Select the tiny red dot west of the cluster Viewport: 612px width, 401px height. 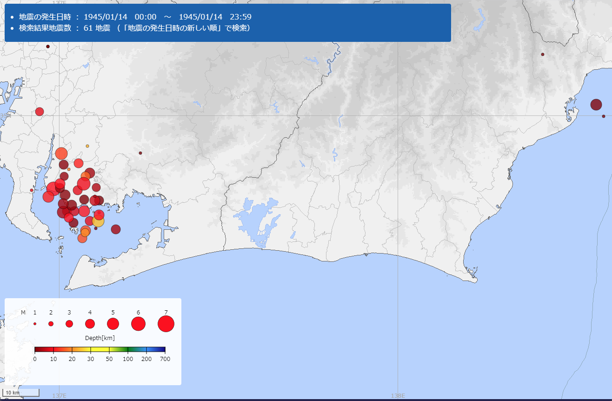pyautogui.click(x=32, y=190)
